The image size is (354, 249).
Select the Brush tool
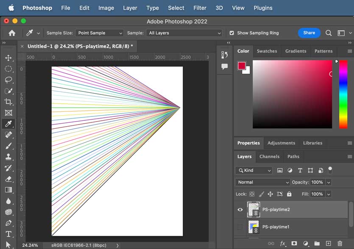click(8, 146)
